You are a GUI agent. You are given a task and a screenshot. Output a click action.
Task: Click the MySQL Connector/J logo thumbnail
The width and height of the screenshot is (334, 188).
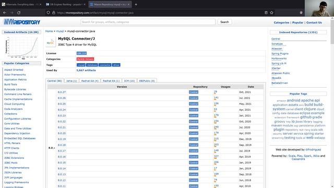point(51,42)
